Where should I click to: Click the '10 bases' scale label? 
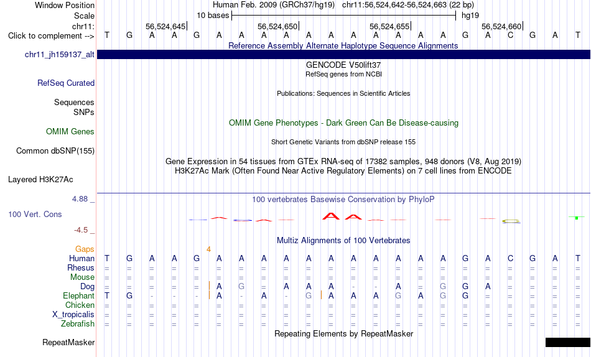(x=213, y=16)
